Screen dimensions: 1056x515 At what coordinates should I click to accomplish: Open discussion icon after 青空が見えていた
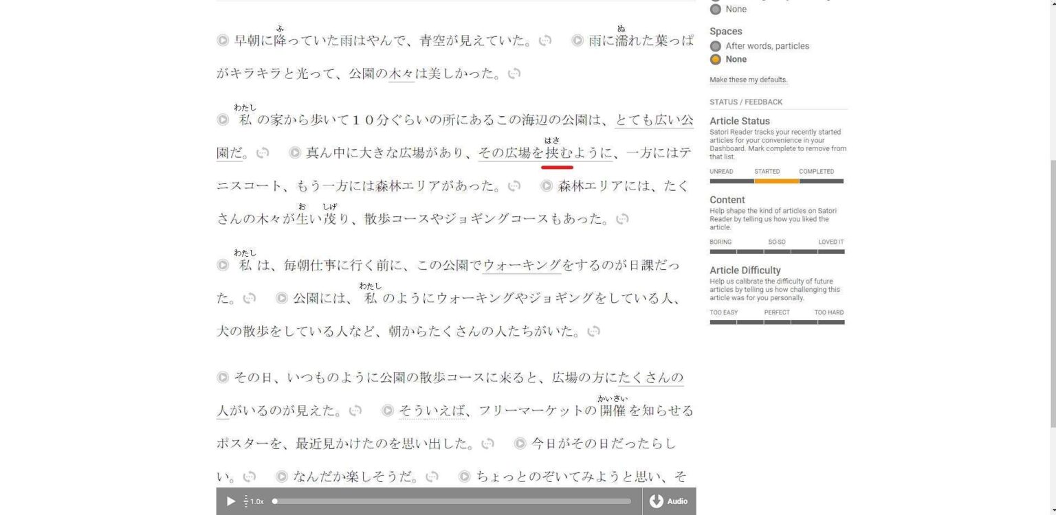(544, 41)
